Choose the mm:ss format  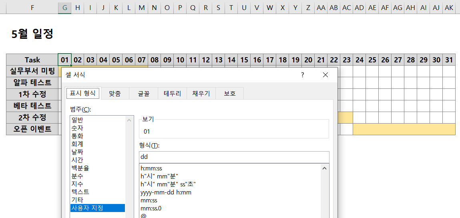(x=230, y=200)
